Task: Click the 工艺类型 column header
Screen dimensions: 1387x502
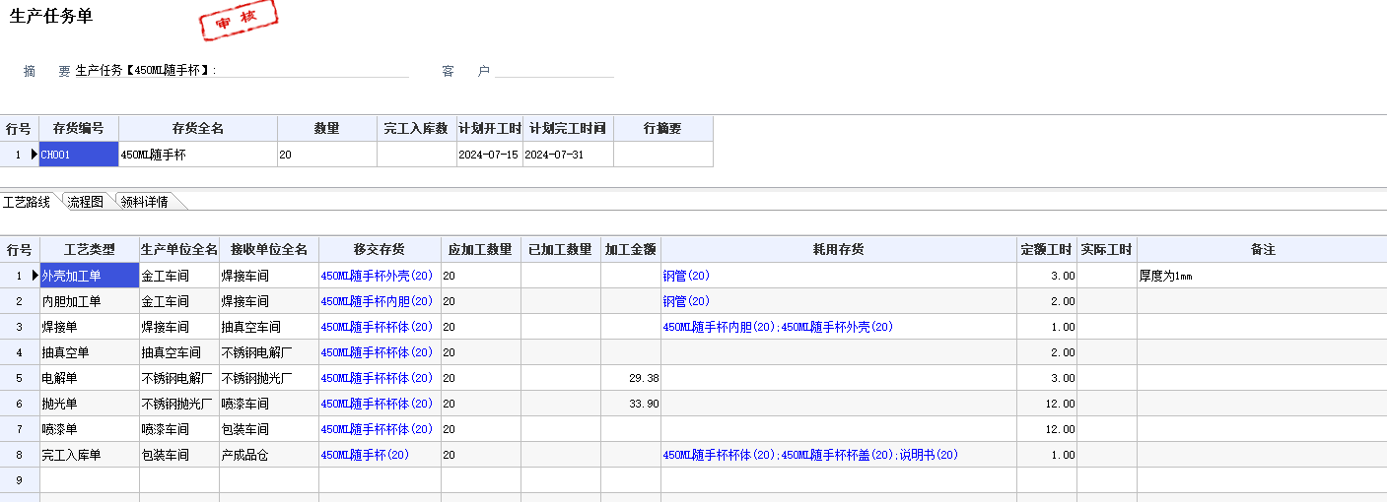Action: (x=90, y=250)
